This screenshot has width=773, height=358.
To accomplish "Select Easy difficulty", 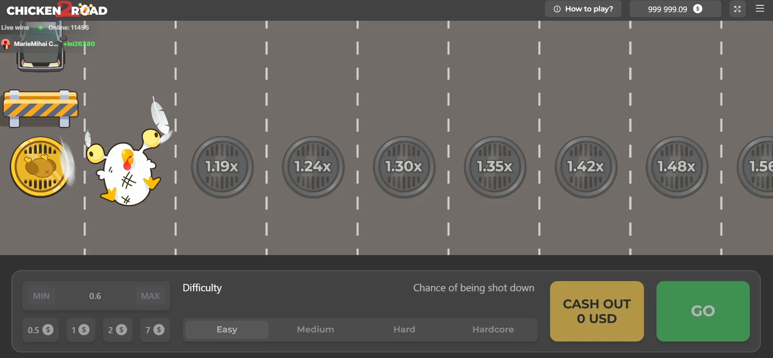I will click(227, 330).
